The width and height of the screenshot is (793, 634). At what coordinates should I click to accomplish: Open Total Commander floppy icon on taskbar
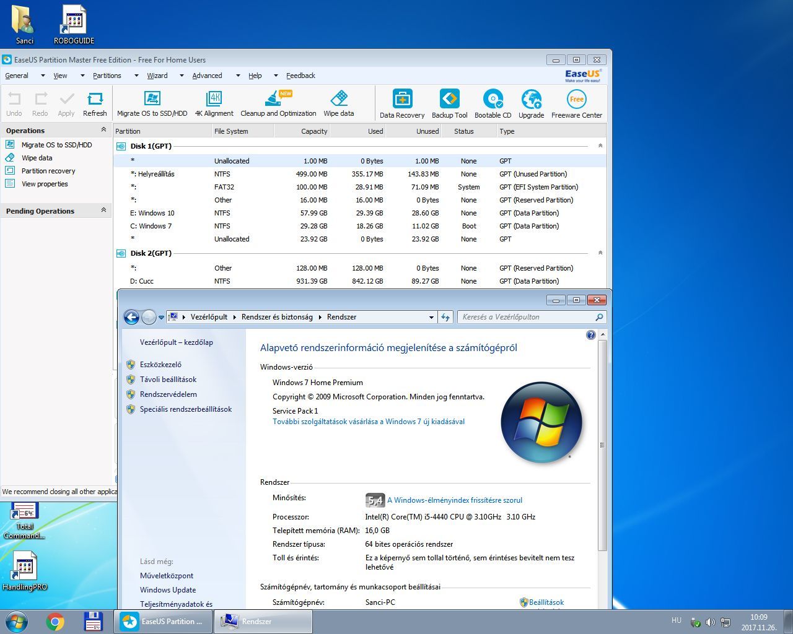93,622
